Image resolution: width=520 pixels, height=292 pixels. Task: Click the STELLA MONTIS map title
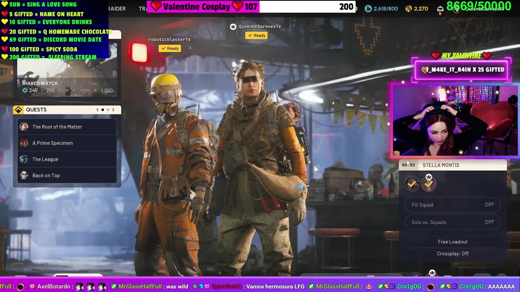click(441, 165)
